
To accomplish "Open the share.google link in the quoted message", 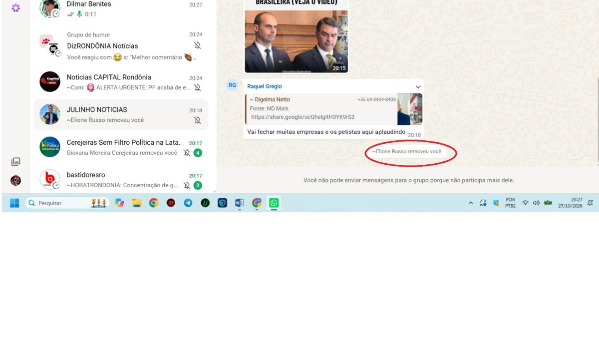I will tap(302, 117).
